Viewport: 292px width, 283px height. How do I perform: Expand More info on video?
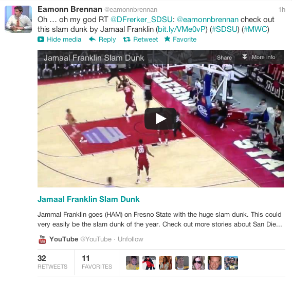pos(259,57)
